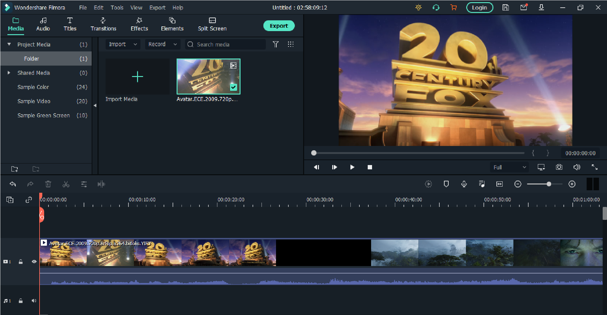Open the tips lightbulb icon
This screenshot has width=607, height=315.
point(418,7)
